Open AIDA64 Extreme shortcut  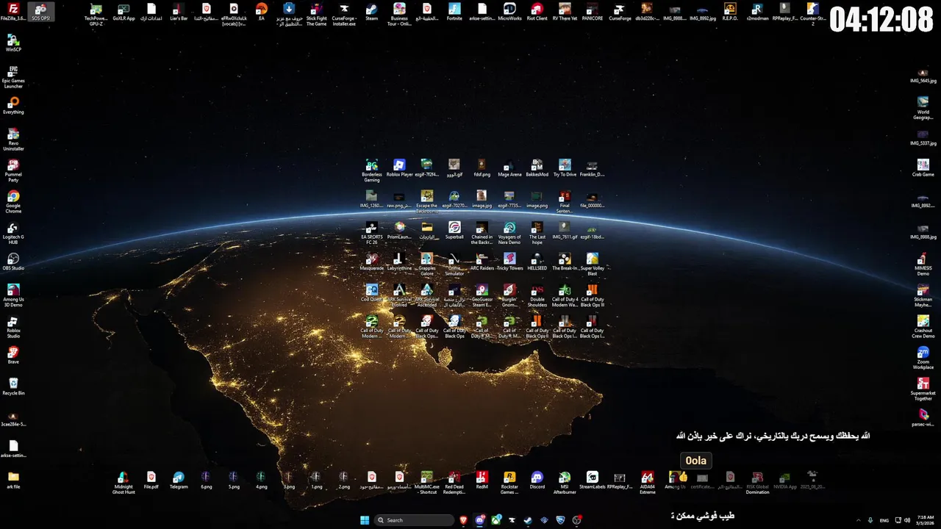pos(648,483)
